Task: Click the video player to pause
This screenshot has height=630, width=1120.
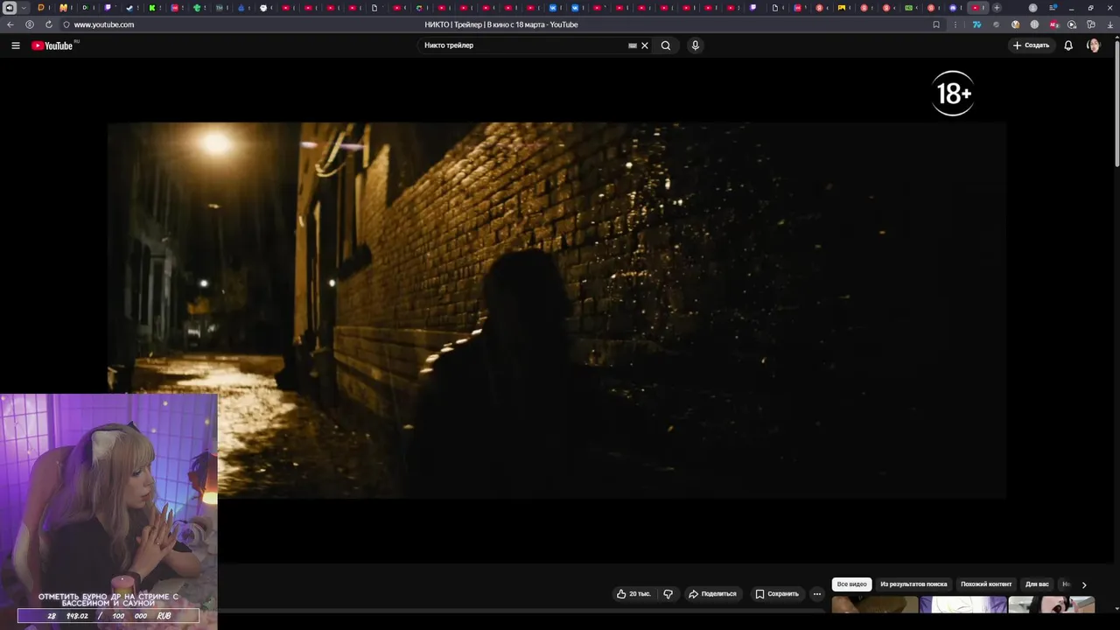Action: [x=556, y=311]
